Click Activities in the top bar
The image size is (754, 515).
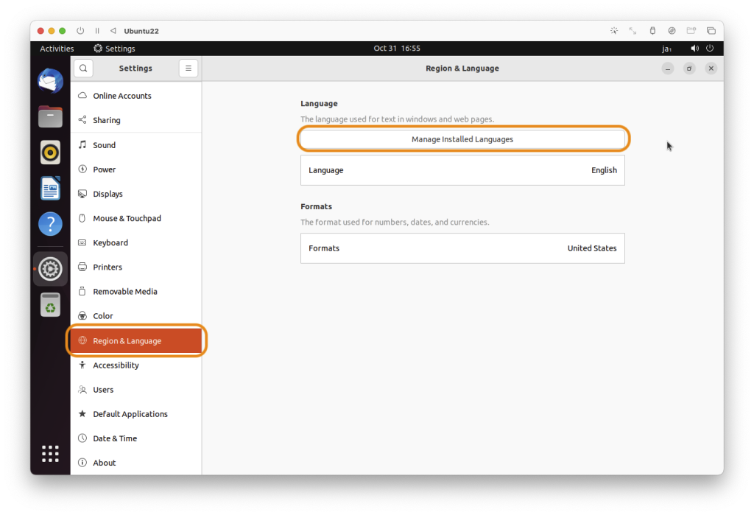(57, 49)
